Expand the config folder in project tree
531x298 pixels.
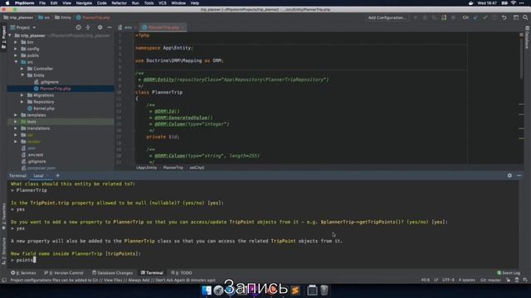16,49
